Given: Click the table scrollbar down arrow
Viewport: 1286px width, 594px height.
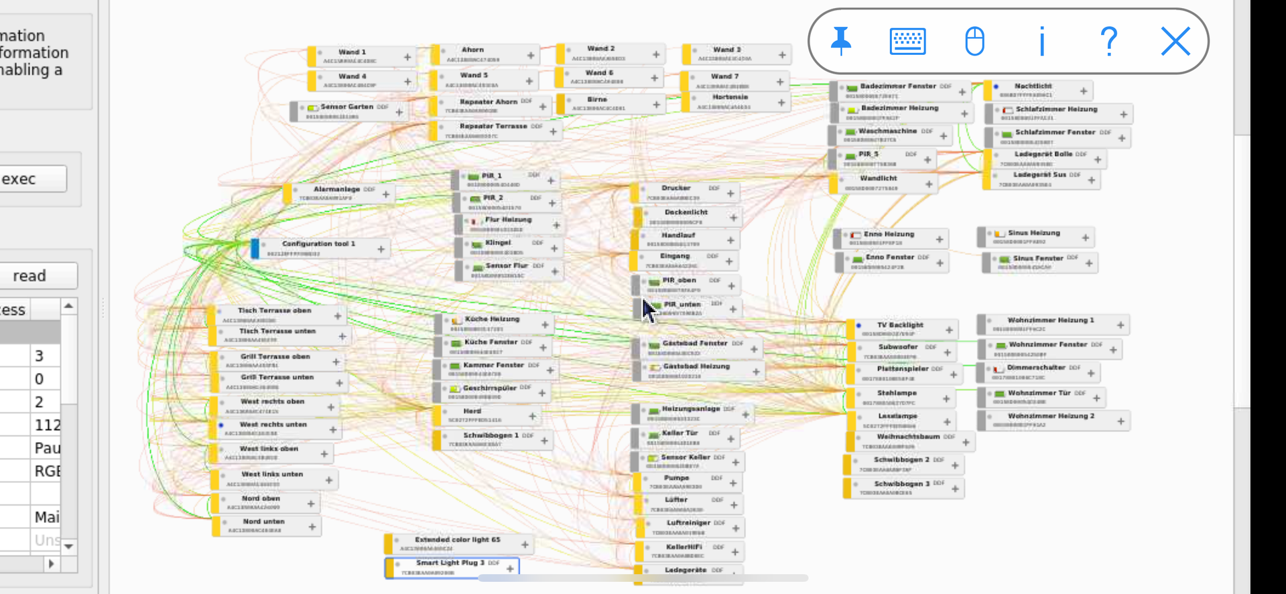Looking at the screenshot, I should click(x=68, y=546).
